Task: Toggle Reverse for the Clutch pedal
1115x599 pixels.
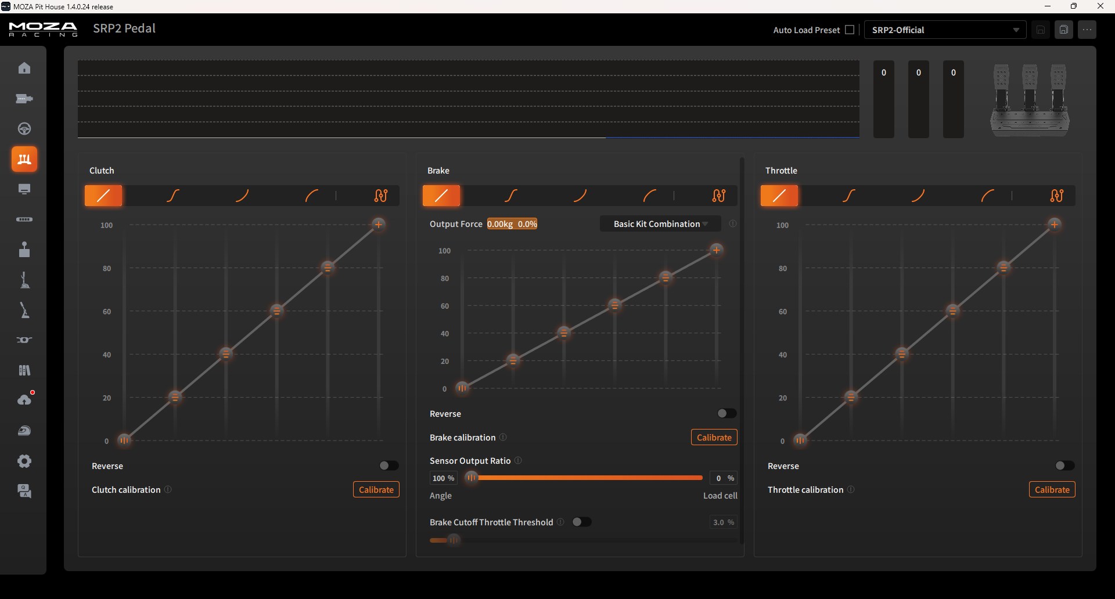Action: tap(389, 466)
